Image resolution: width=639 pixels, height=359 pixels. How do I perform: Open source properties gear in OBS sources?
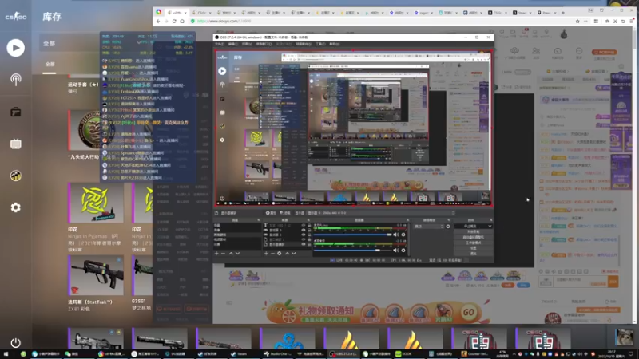coord(279,253)
